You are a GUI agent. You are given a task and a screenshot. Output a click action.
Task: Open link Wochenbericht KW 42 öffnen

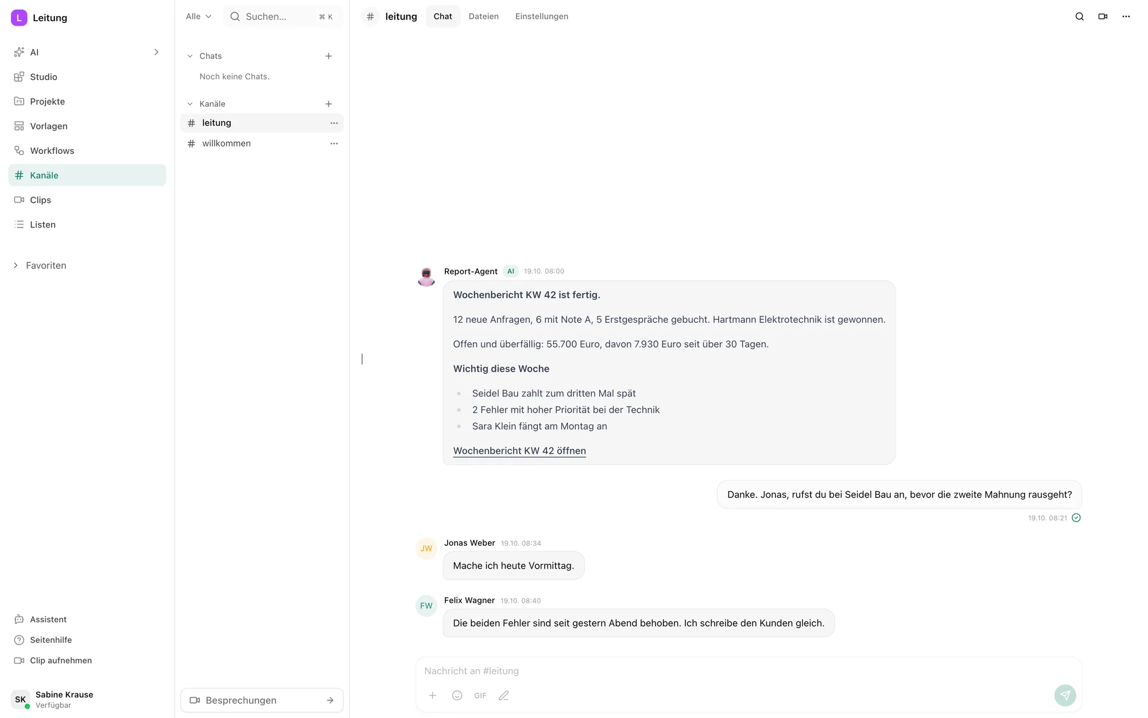point(519,451)
